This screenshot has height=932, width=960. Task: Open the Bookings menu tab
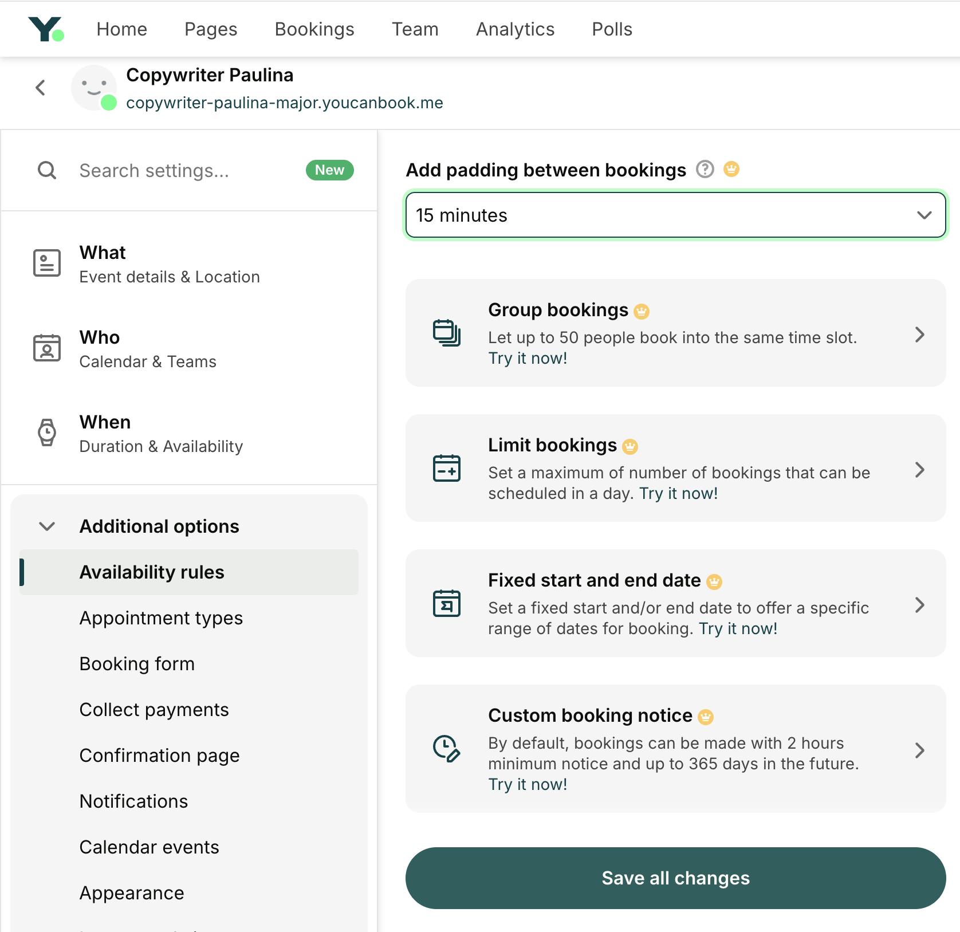314,29
